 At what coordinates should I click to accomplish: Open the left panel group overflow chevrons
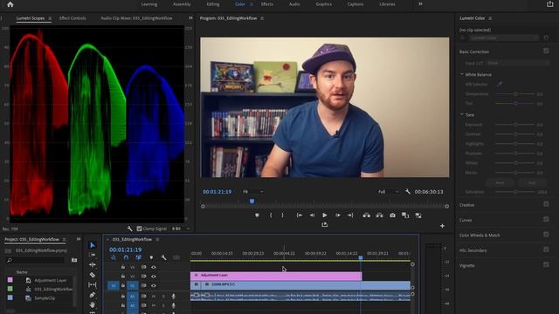point(190,17)
